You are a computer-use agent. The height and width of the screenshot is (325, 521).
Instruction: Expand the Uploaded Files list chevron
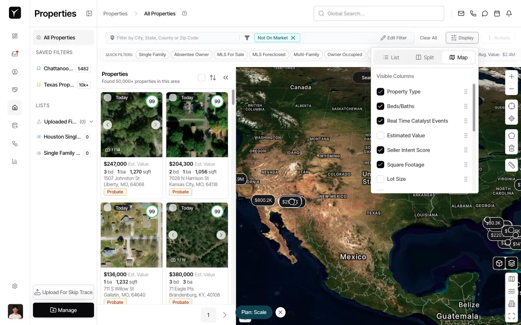(91, 121)
